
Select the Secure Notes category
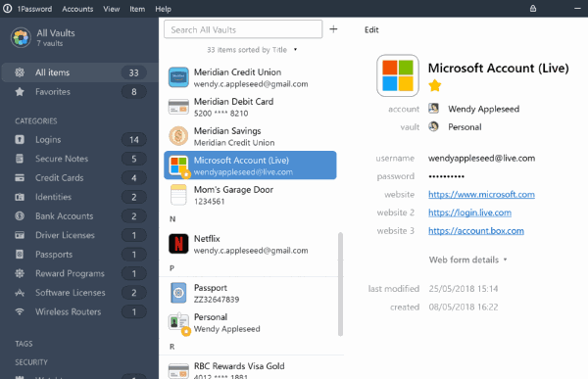click(x=79, y=159)
